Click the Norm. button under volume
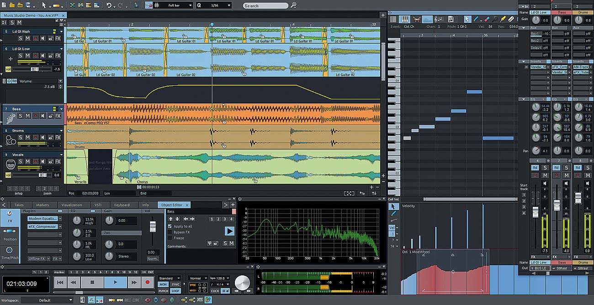The width and height of the screenshot is (594, 305). [153, 258]
